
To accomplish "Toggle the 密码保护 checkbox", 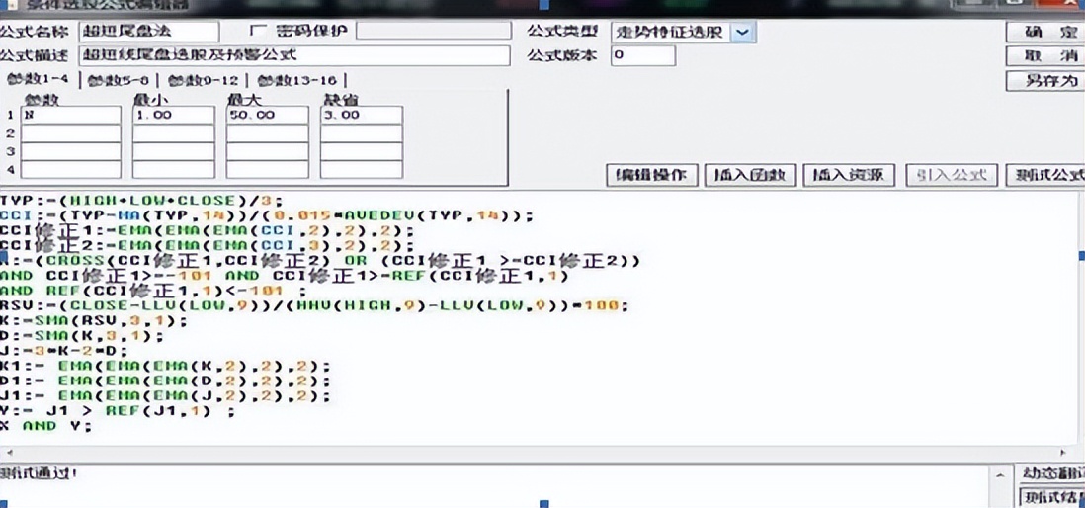I will click(x=258, y=32).
